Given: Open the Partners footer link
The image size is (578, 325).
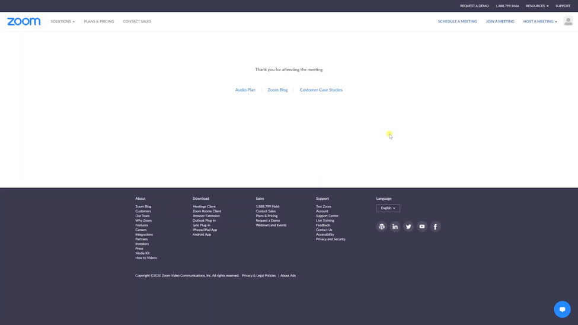Looking at the screenshot, I should click(x=142, y=239).
